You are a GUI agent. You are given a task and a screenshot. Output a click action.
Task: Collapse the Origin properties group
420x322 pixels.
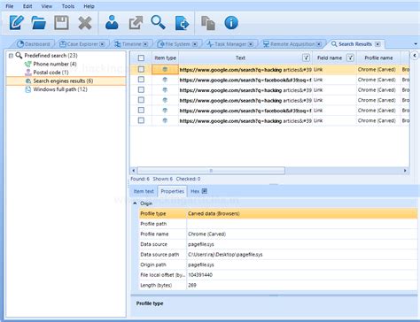135,203
